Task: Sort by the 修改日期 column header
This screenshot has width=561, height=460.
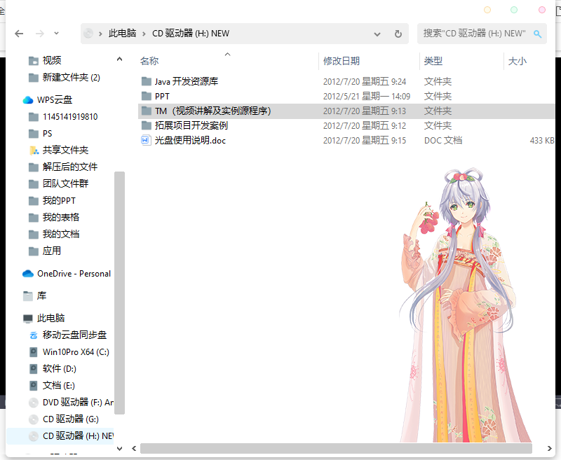Action: pos(342,61)
